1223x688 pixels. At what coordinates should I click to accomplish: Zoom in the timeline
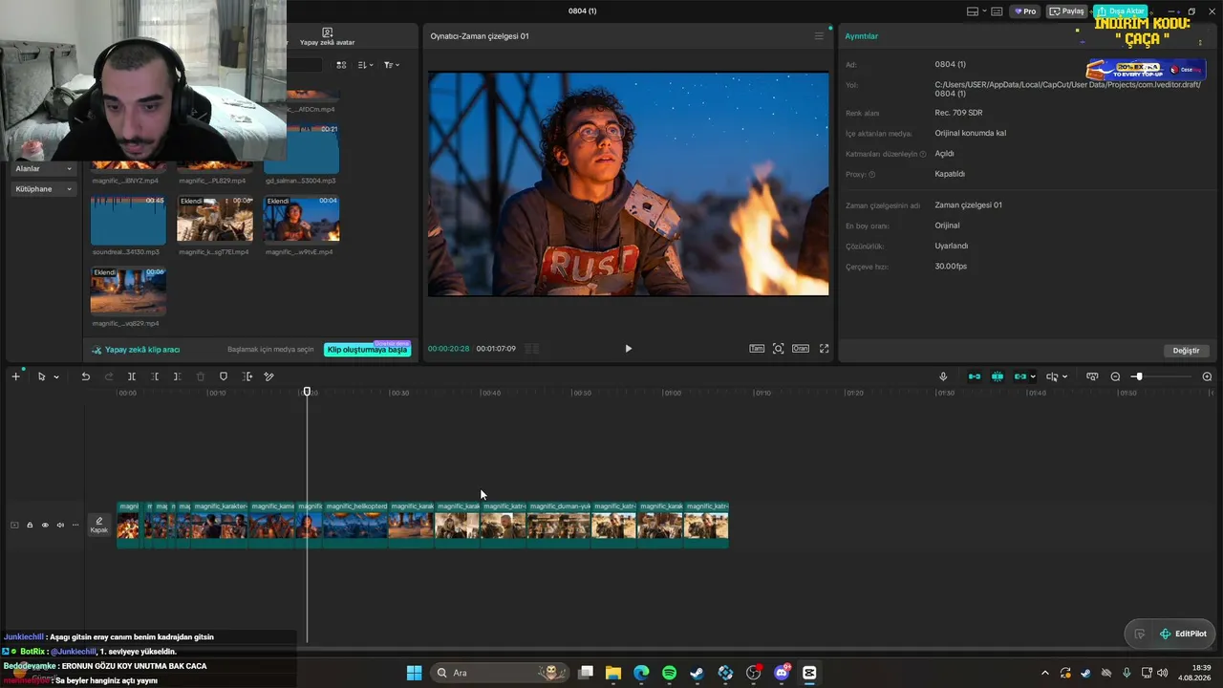point(1207,376)
